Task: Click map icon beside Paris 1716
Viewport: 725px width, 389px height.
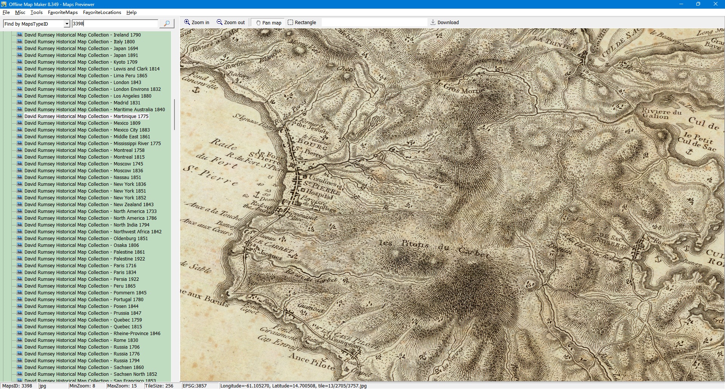Action: (20, 265)
